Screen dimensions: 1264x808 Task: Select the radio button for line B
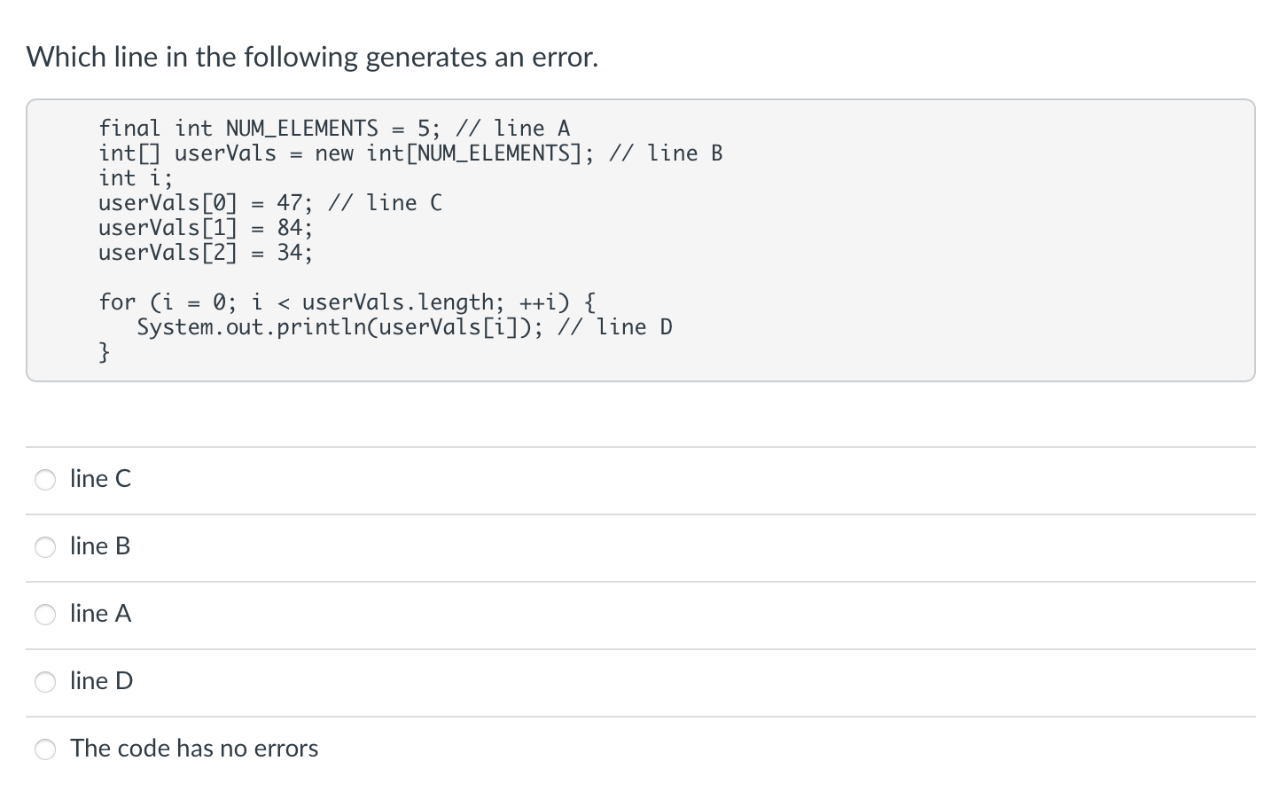pos(45,547)
